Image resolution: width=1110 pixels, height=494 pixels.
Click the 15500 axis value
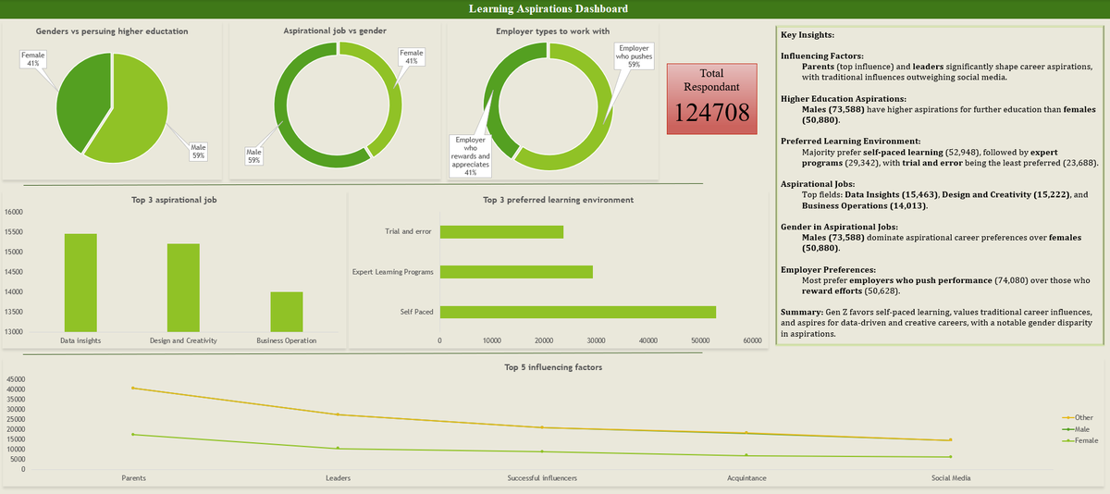click(14, 232)
